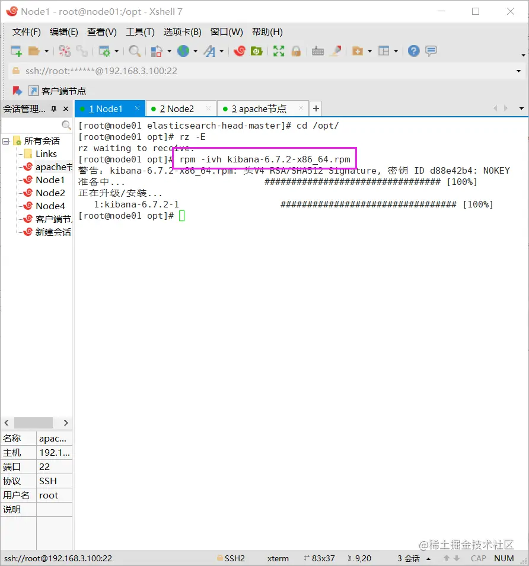The image size is (529, 566).
Task: Open the 查看(V) menu
Action: coord(102,32)
